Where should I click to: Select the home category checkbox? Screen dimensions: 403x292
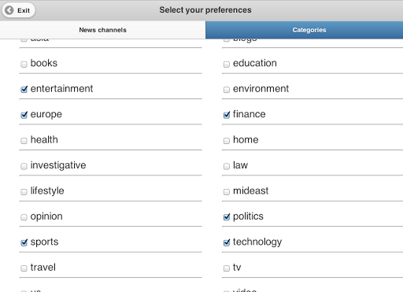(x=227, y=141)
